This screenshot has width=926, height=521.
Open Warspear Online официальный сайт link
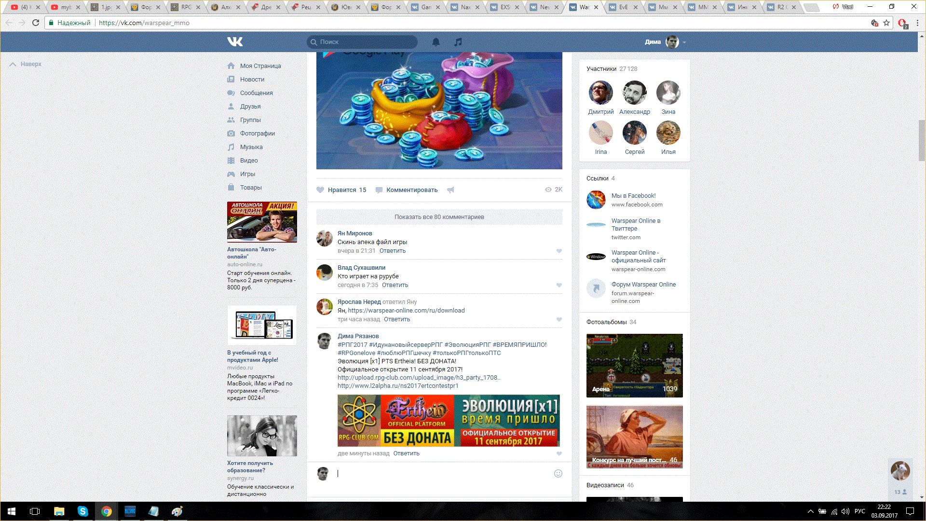point(639,257)
